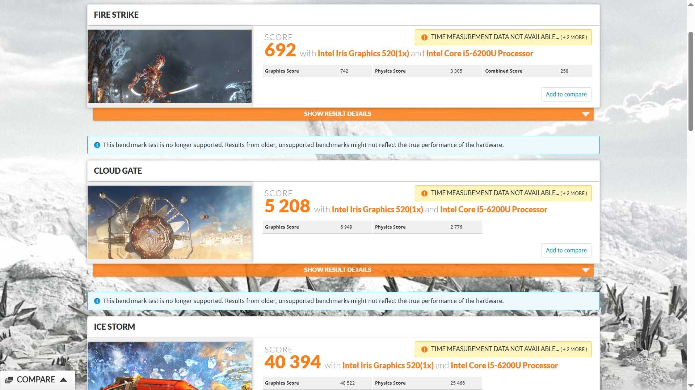Click Fire Strike Combined Score value 258
695x390 pixels.
(x=564, y=71)
